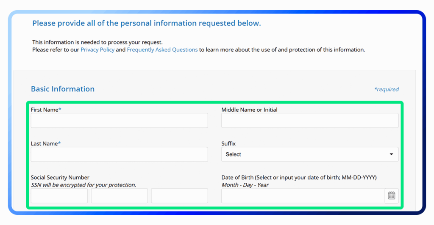
Task: Click the SSN encryption notice text
Action: [x=83, y=185]
